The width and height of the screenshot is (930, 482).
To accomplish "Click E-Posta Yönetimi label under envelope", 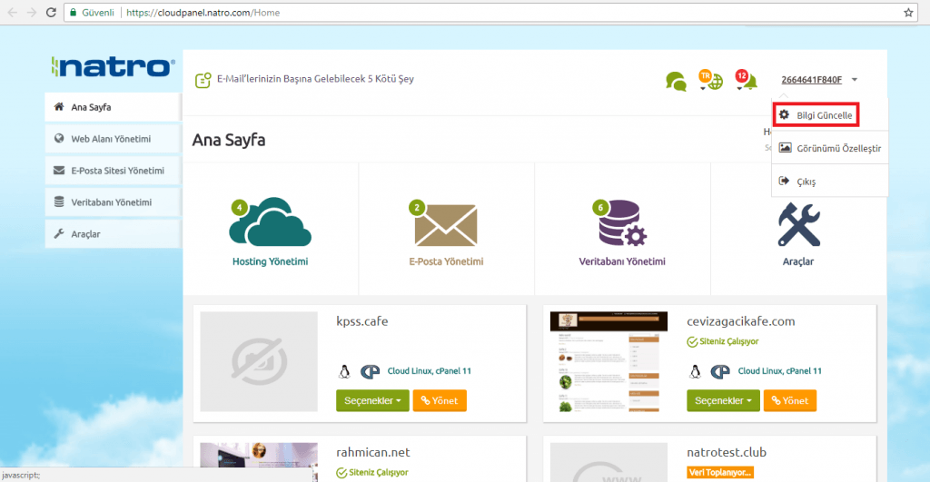I will pos(446,261).
